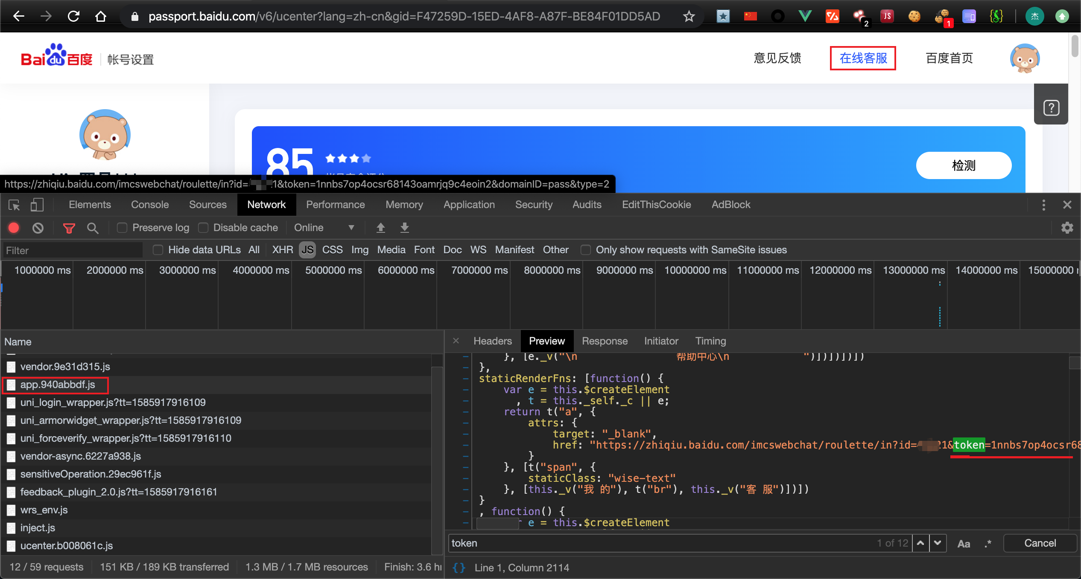Switch to the Console panel tab
Screen dimensions: 1081x579
pos(150,205)
